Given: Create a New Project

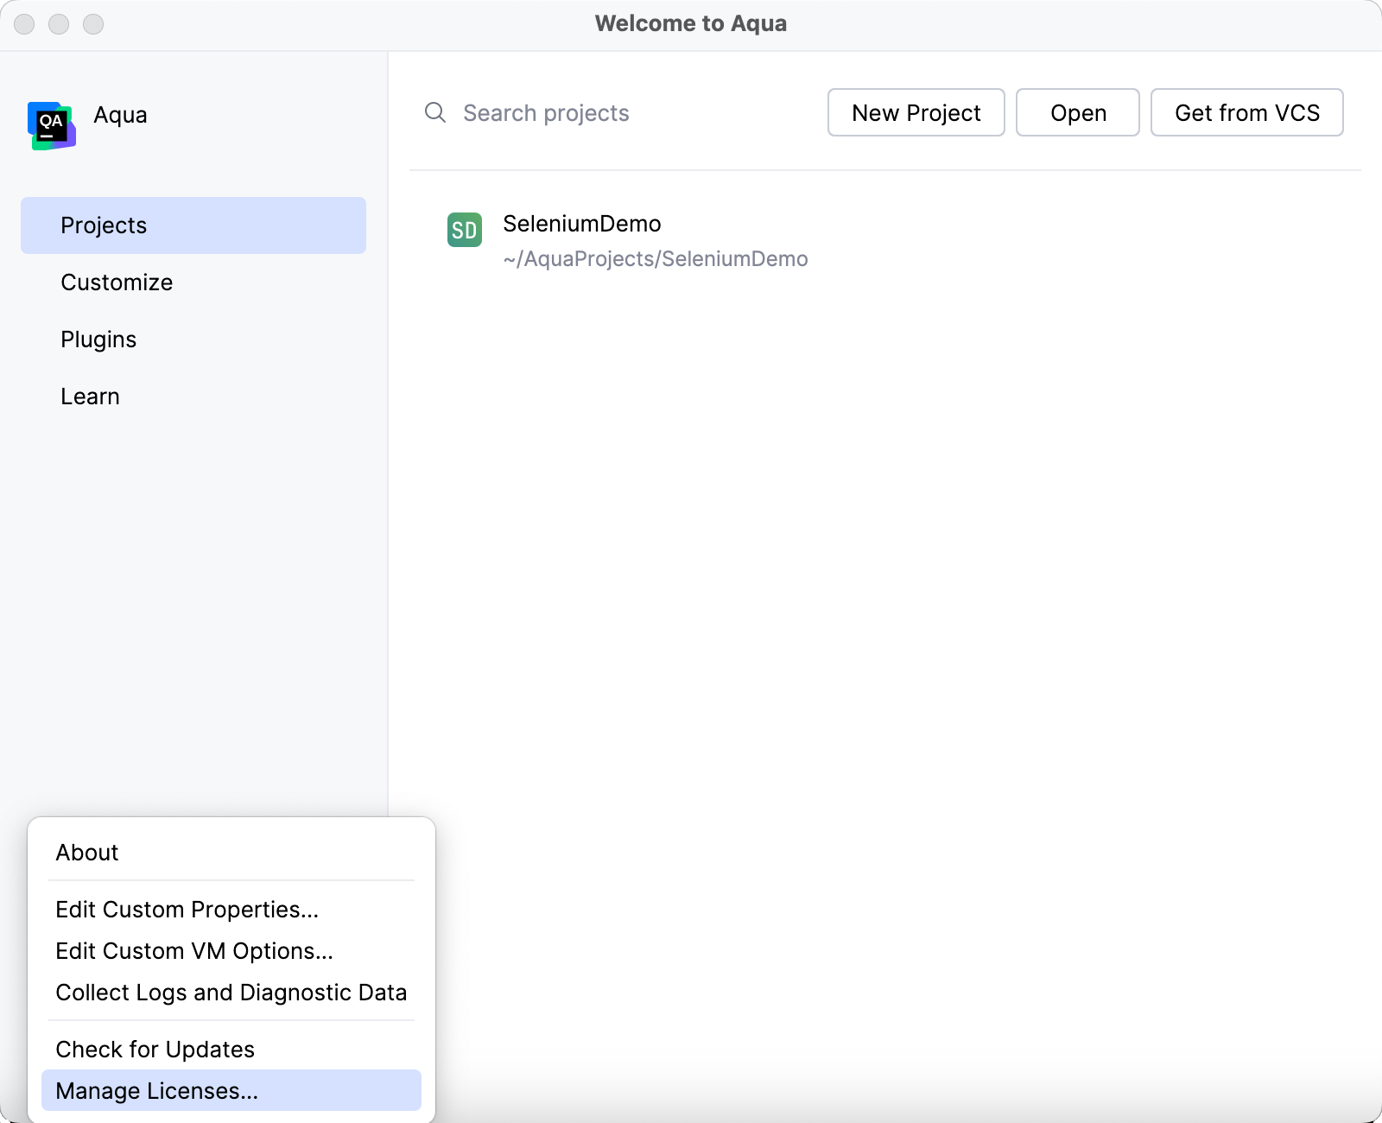Looking at the screenshot, I should [916, 112].
